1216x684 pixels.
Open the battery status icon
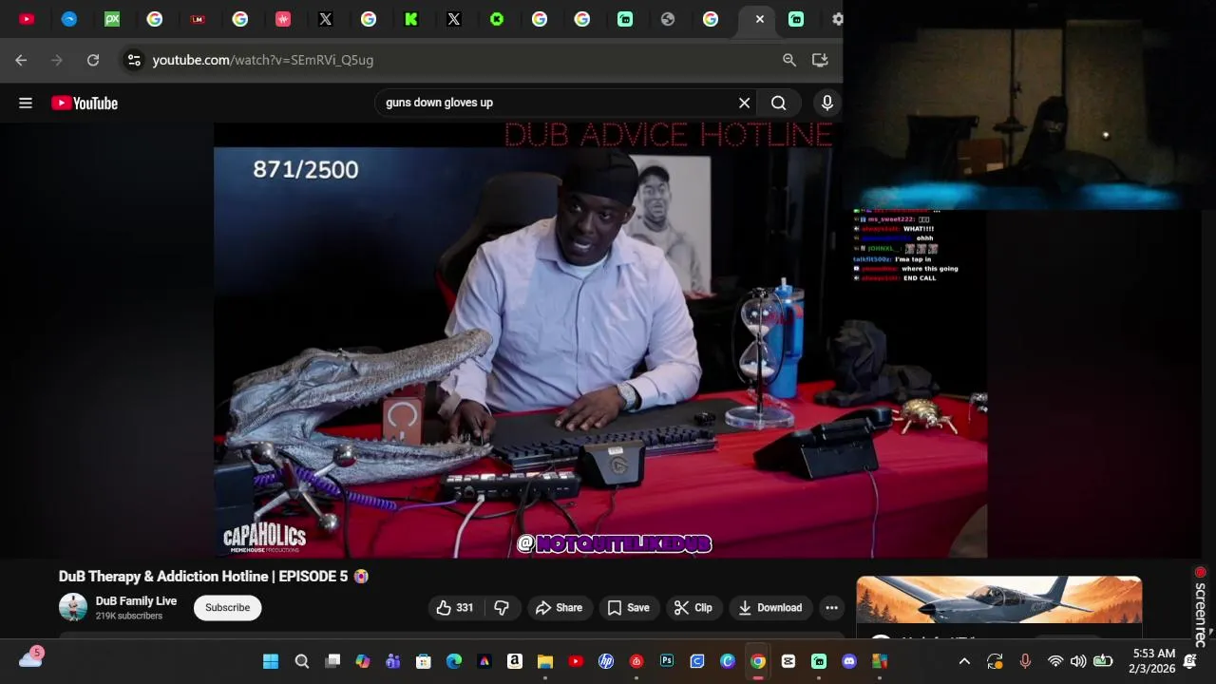1103,661
